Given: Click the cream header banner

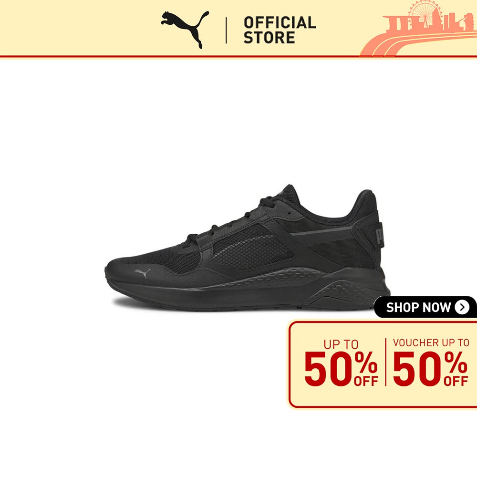Looking at the screenshot, I should pyautogui.click(x=238, y=28).
